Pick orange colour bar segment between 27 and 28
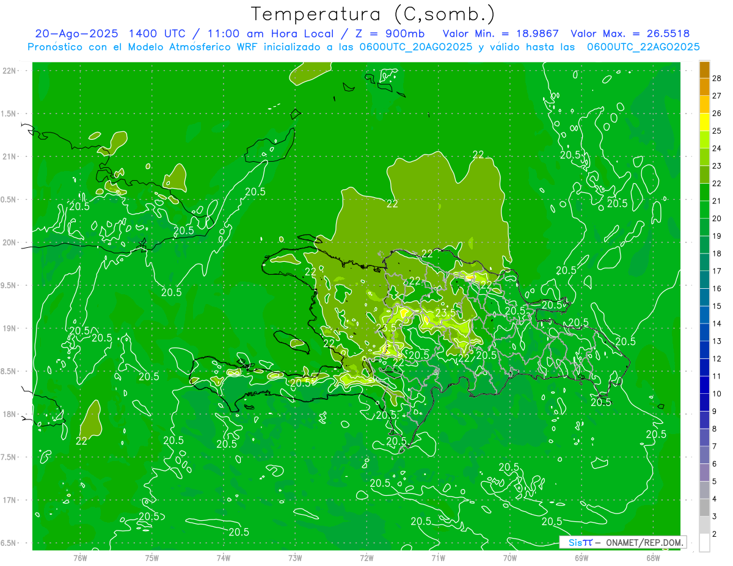Screen dimensions: 733x566 [x=704, y=87]
